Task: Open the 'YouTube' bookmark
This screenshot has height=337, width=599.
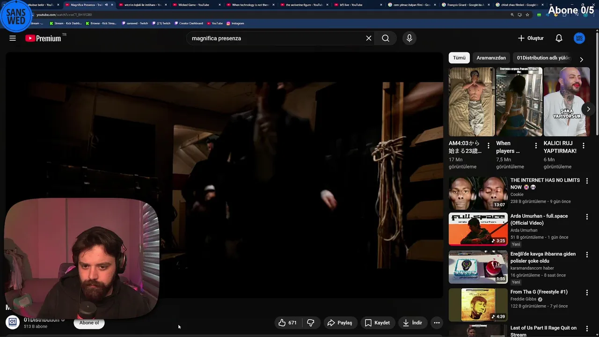Action: (x=215, y=23)
